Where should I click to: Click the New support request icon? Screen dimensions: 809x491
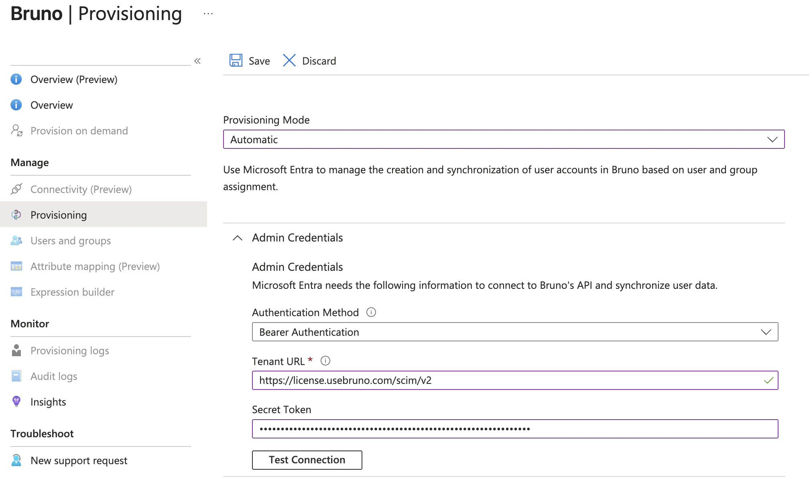16,460
